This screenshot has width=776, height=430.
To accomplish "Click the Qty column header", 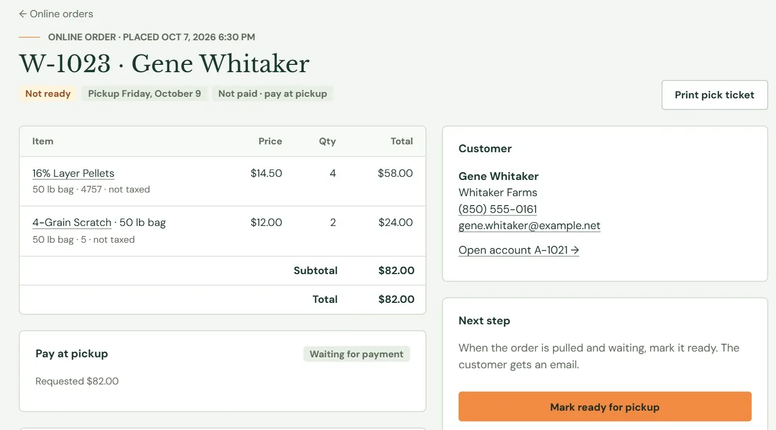I will tap(328, 141).
